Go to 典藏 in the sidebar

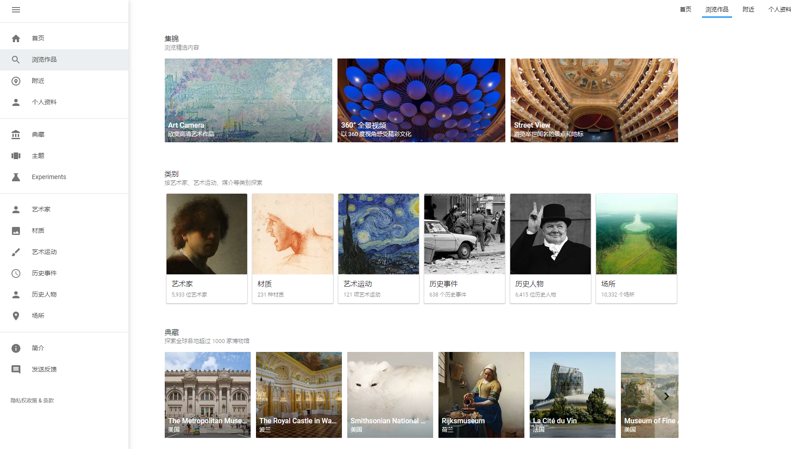click(64, 134)
